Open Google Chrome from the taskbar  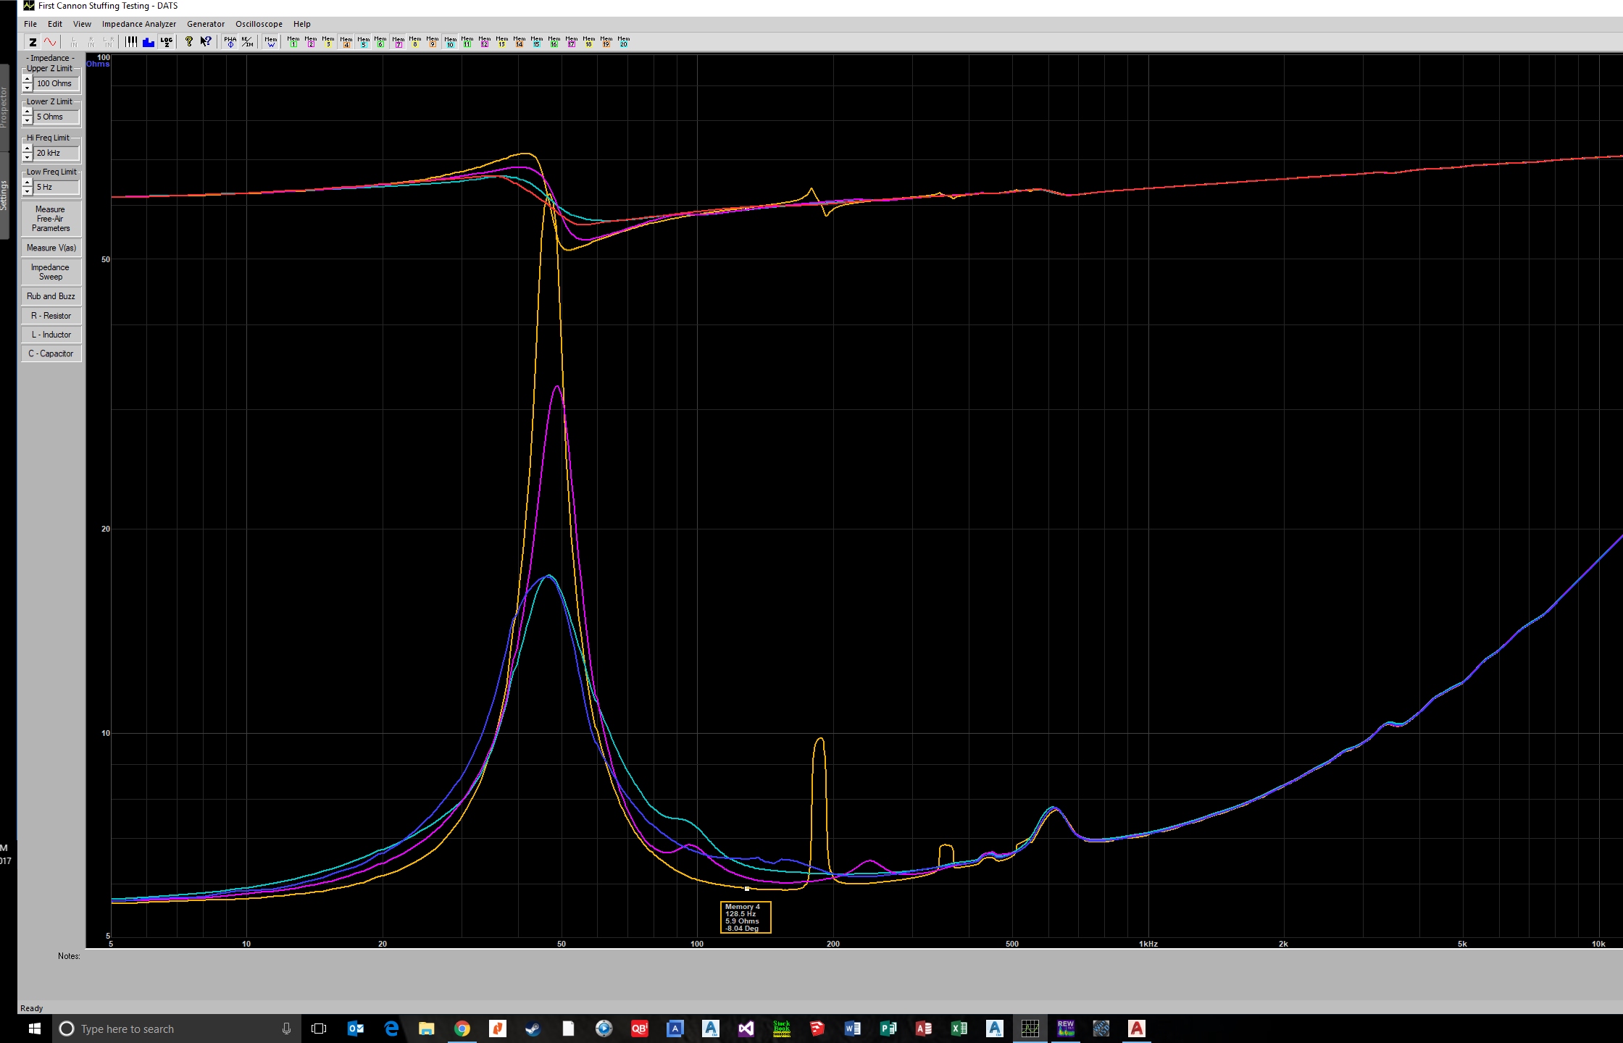462,1029
